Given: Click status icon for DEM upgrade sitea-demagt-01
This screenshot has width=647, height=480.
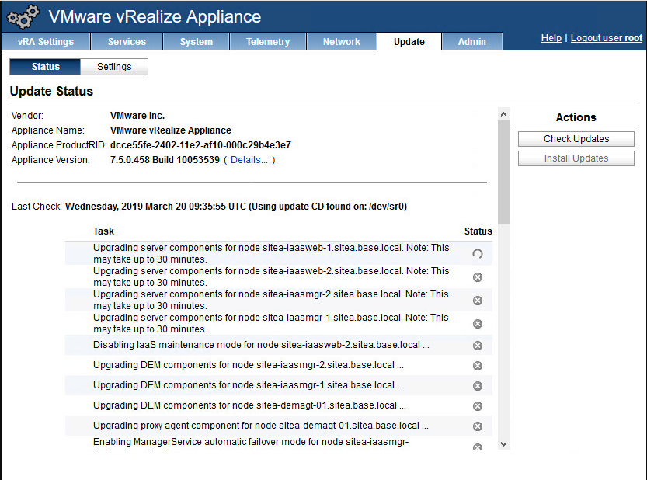Looking at the screenshot, I should pyautogui.click(x=478, y=406).
